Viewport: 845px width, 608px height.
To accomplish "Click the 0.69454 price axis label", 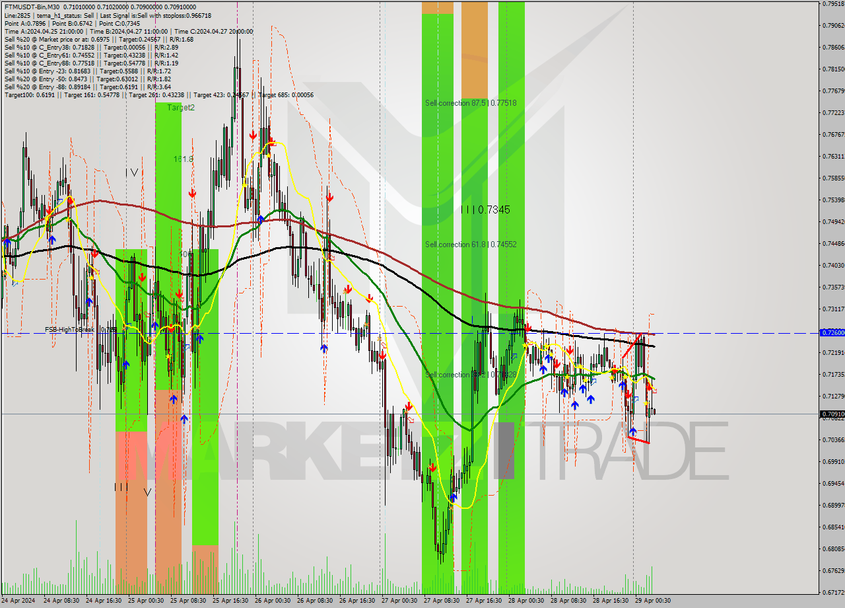I will [833, 483].
